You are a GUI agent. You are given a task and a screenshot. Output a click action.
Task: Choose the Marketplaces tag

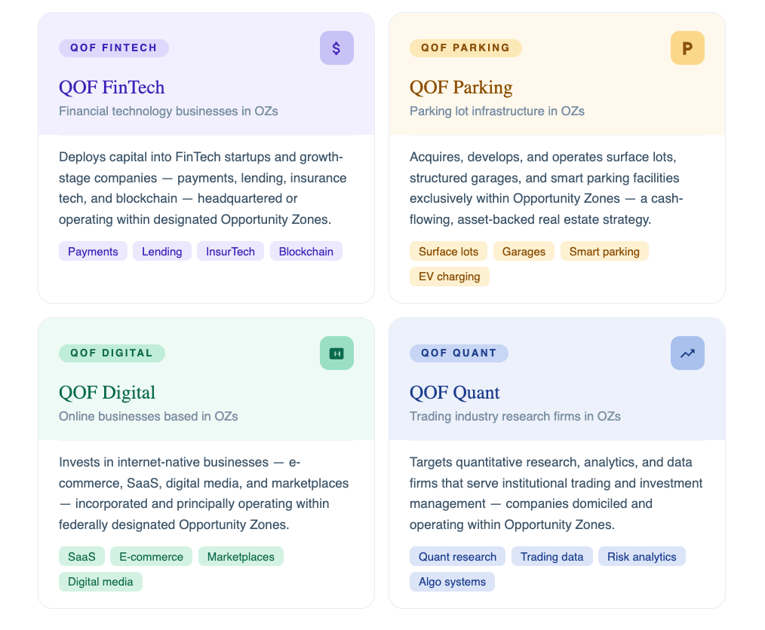coord(241,557)
